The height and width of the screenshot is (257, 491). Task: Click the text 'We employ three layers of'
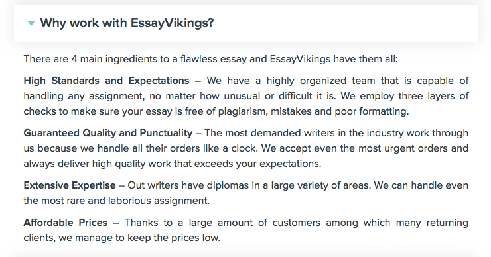coord(405,96)
